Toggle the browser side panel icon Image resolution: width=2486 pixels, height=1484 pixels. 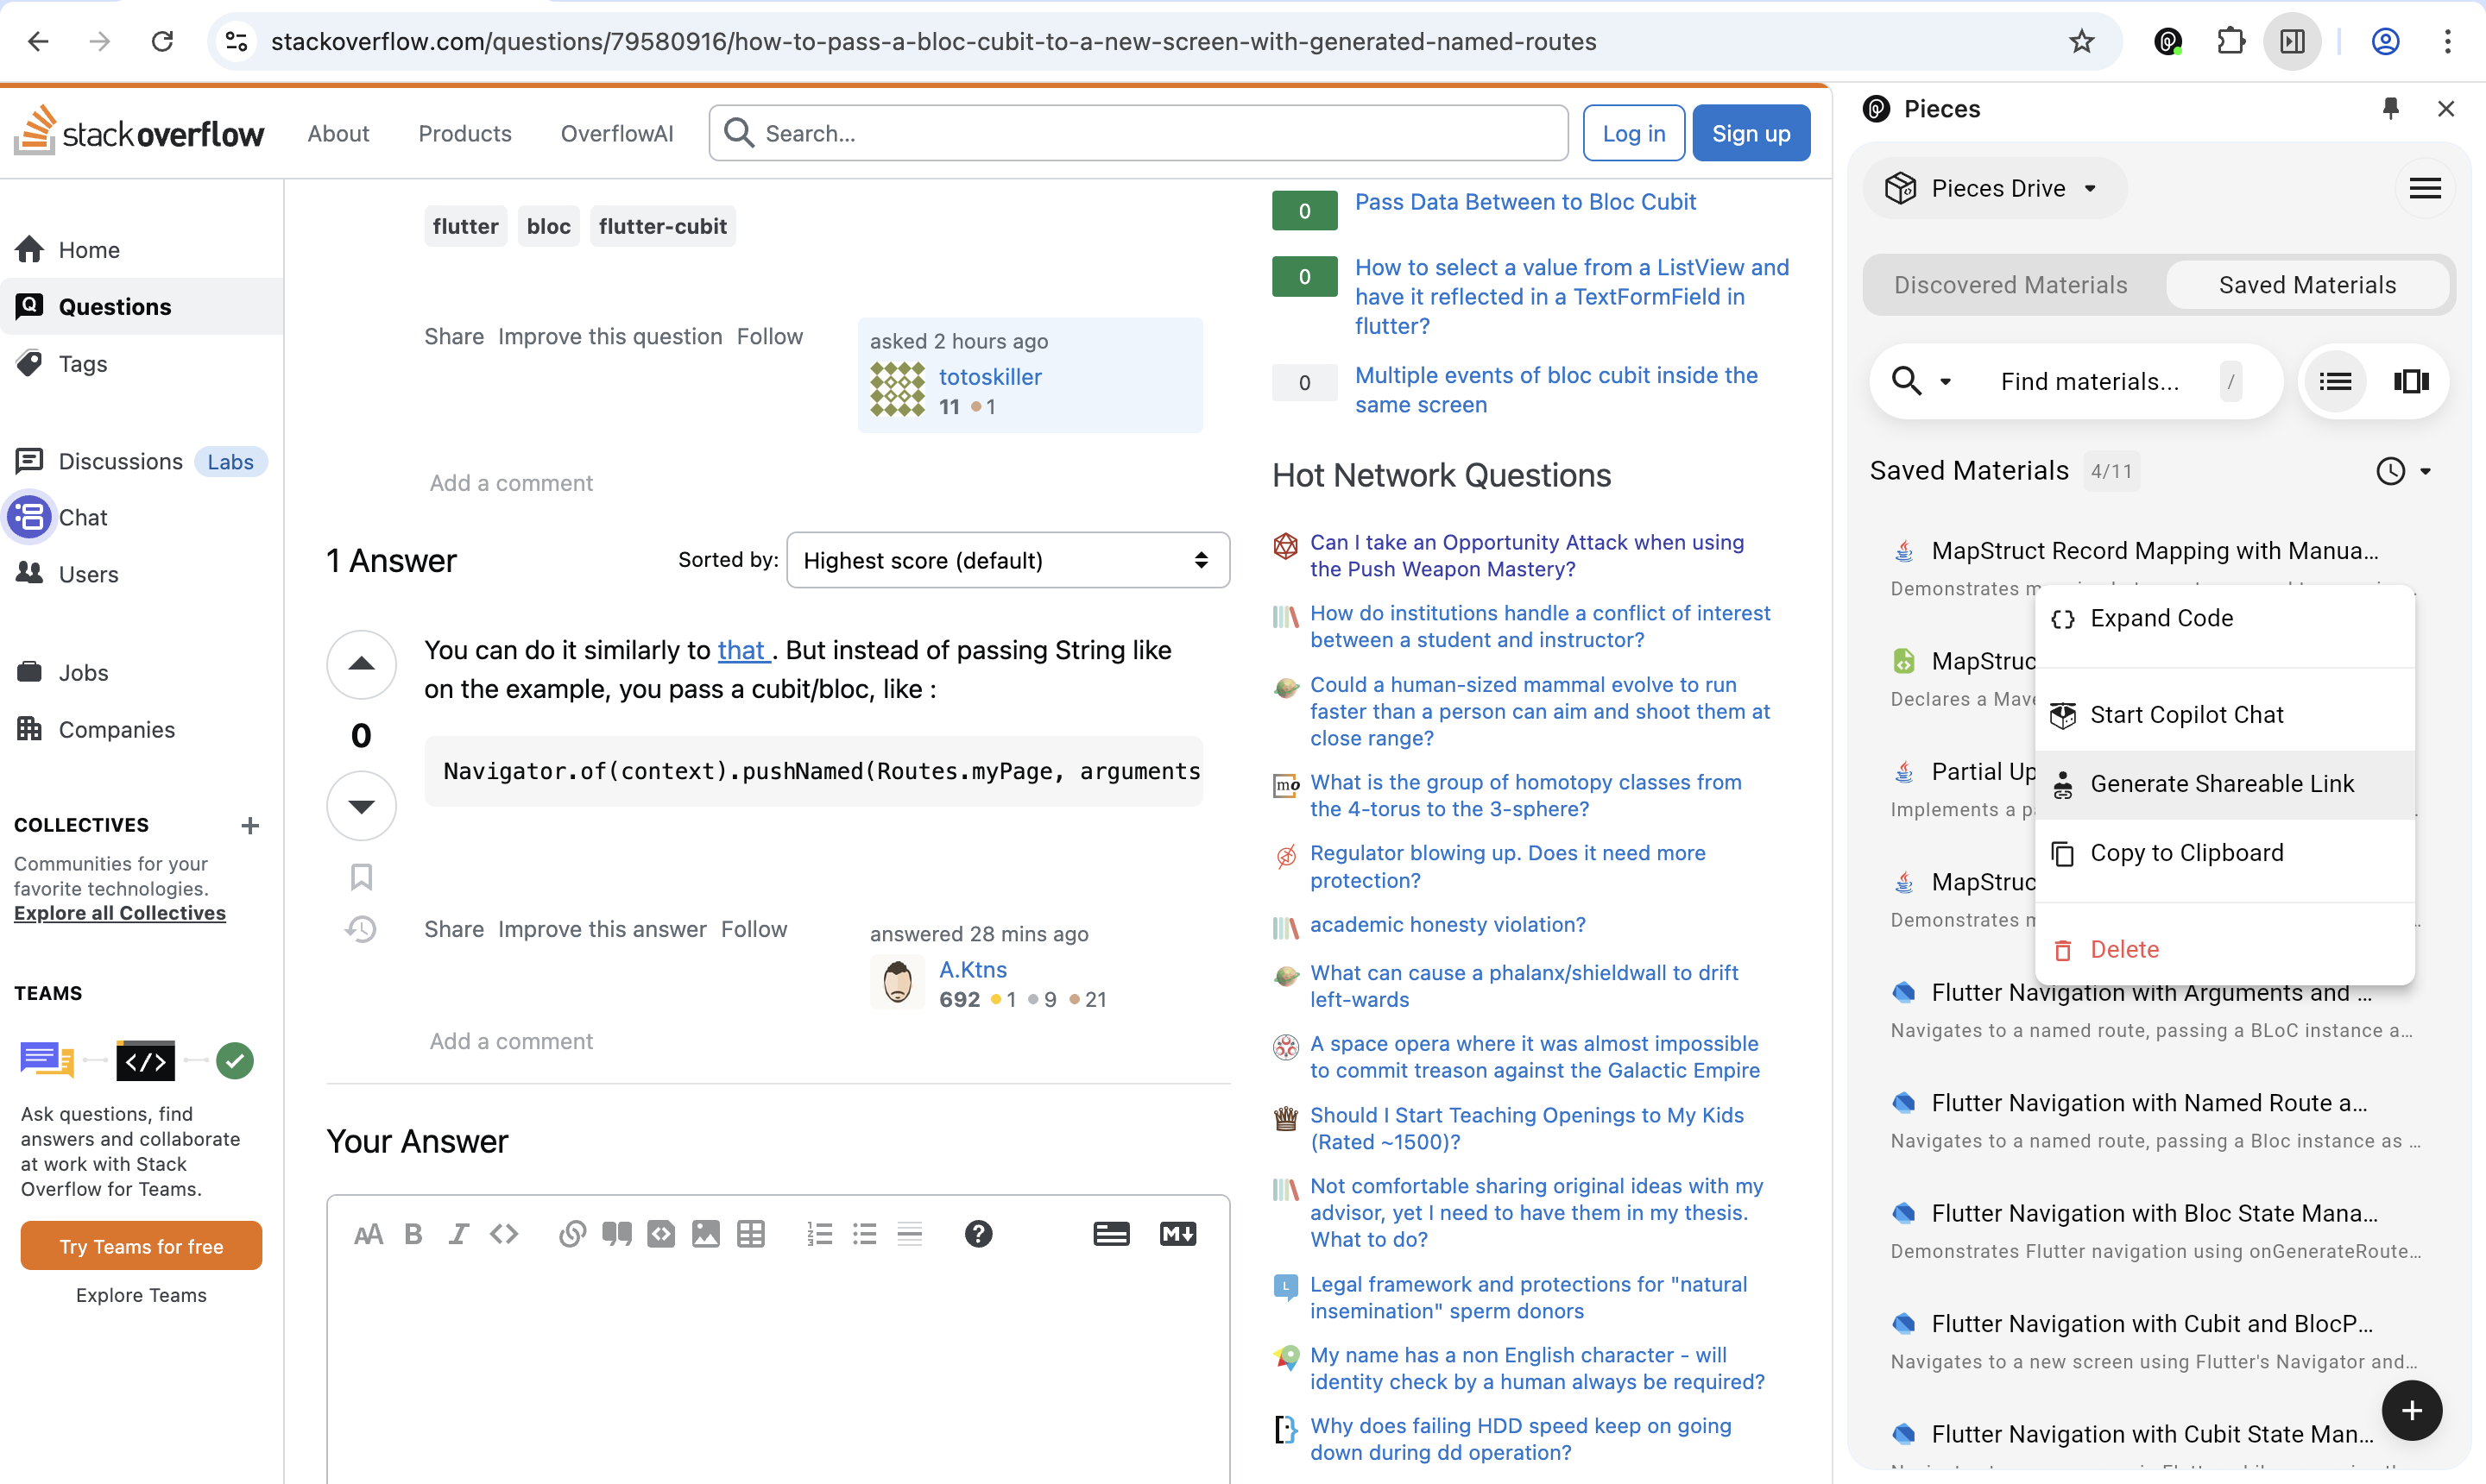[2292, 41]
